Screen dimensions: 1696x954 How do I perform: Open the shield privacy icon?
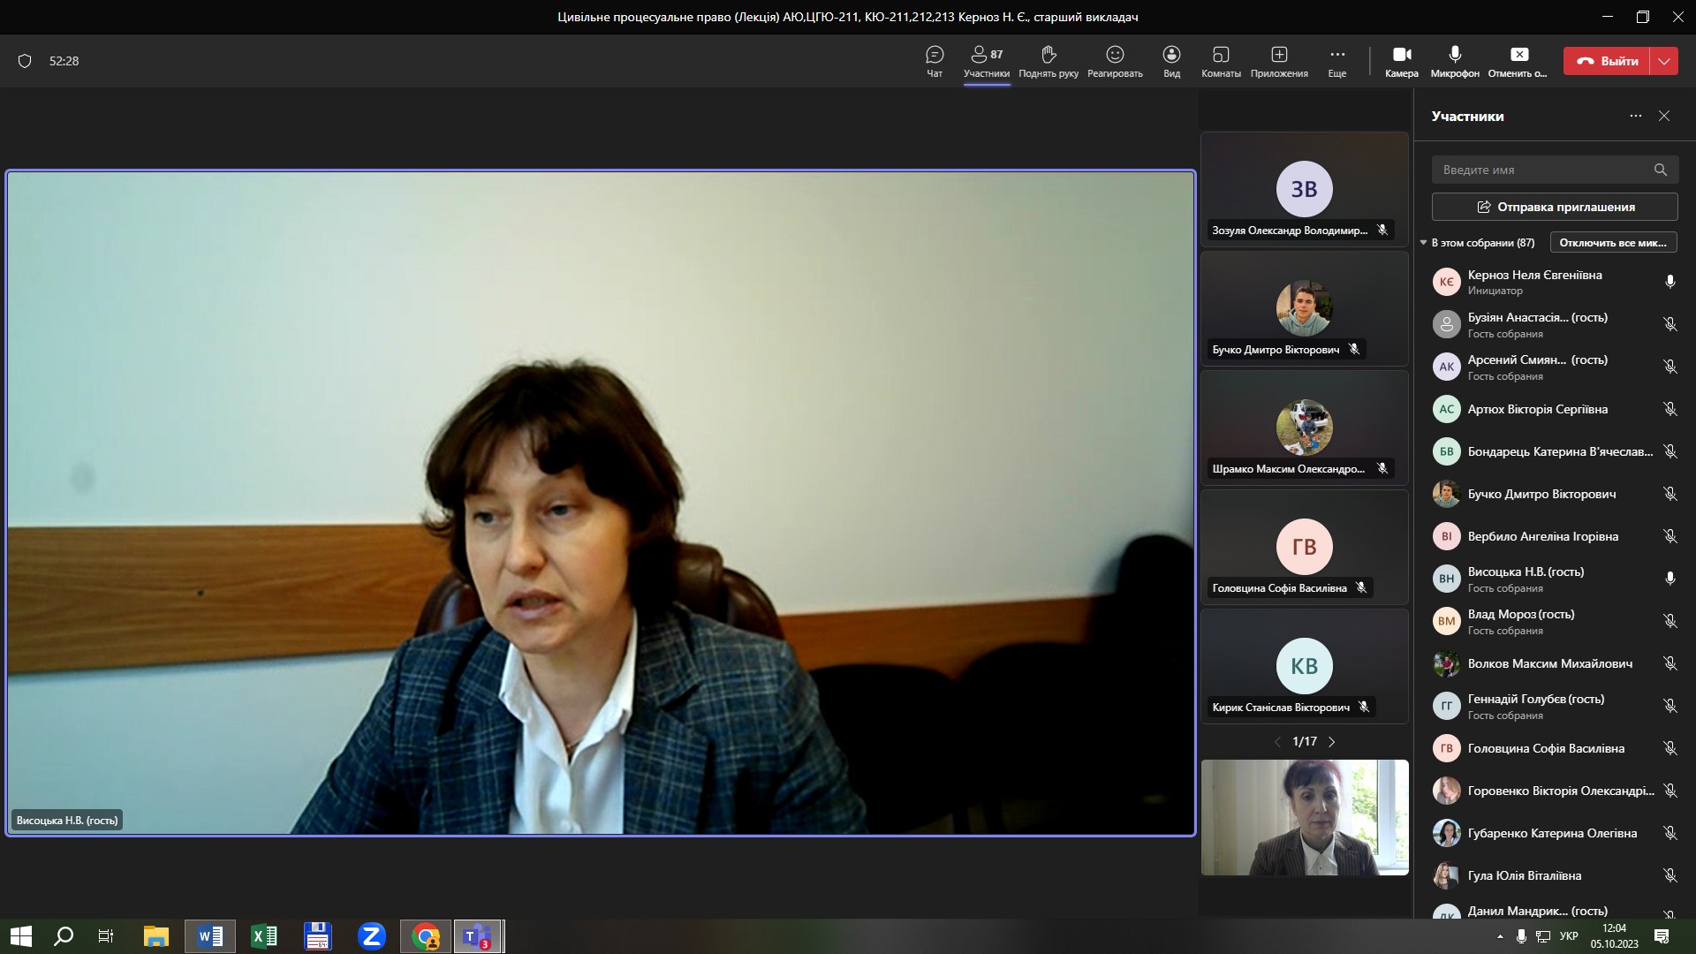(25, 61)
